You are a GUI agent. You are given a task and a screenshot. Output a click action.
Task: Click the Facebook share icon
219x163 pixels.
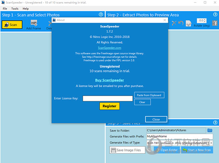215,23
